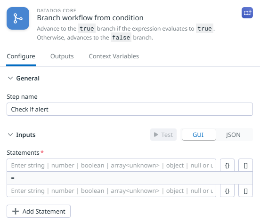This screenshot has height=223, width=260.
Task: Click the blue branch workflow icon
Action: pos(18,18)
